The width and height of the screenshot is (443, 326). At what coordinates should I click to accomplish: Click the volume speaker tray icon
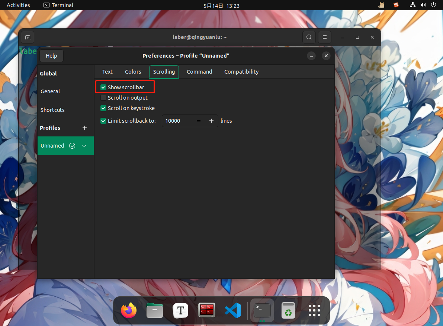(423, 5)
